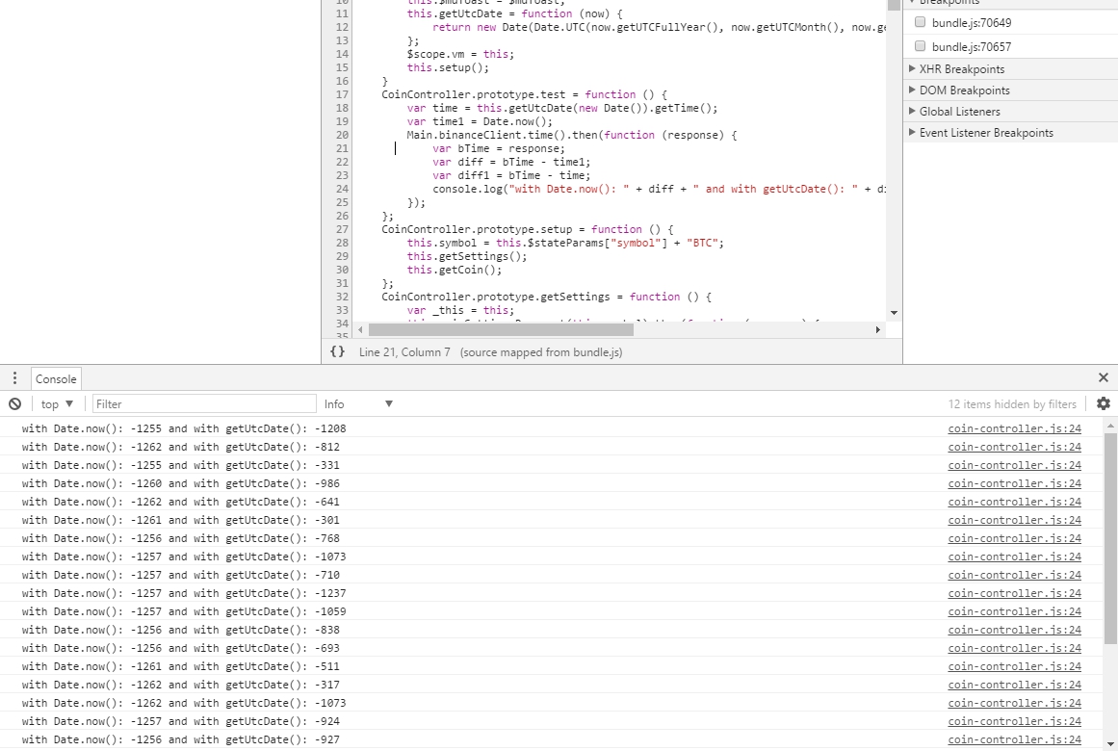Click '$scope.vm = this;' code line

(x=460, y=54)
